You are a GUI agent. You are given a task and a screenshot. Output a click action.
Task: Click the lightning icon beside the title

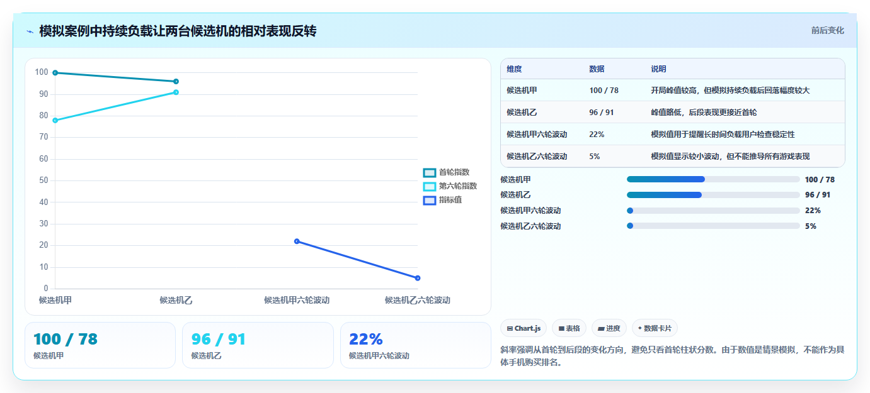pos(30,31)
